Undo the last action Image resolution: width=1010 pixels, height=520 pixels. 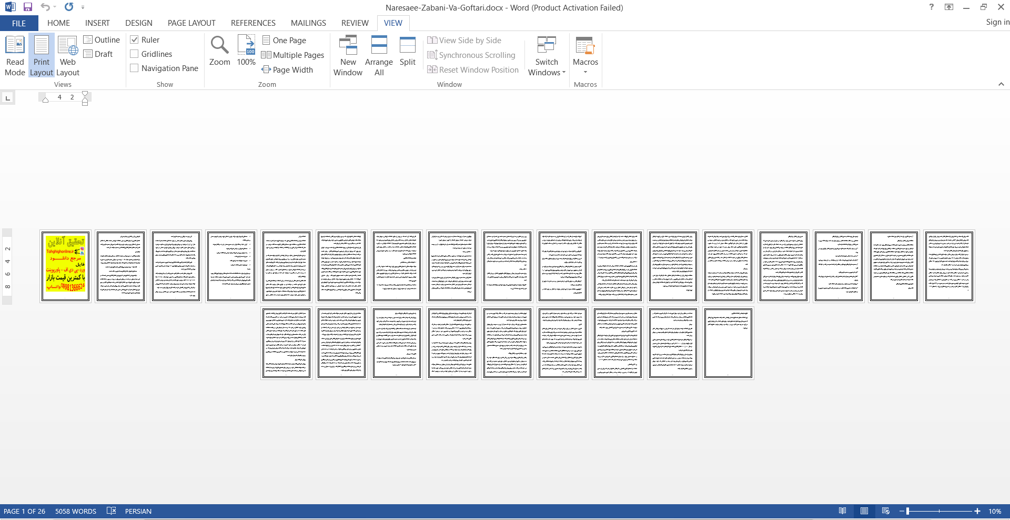[x=45, y=7]
